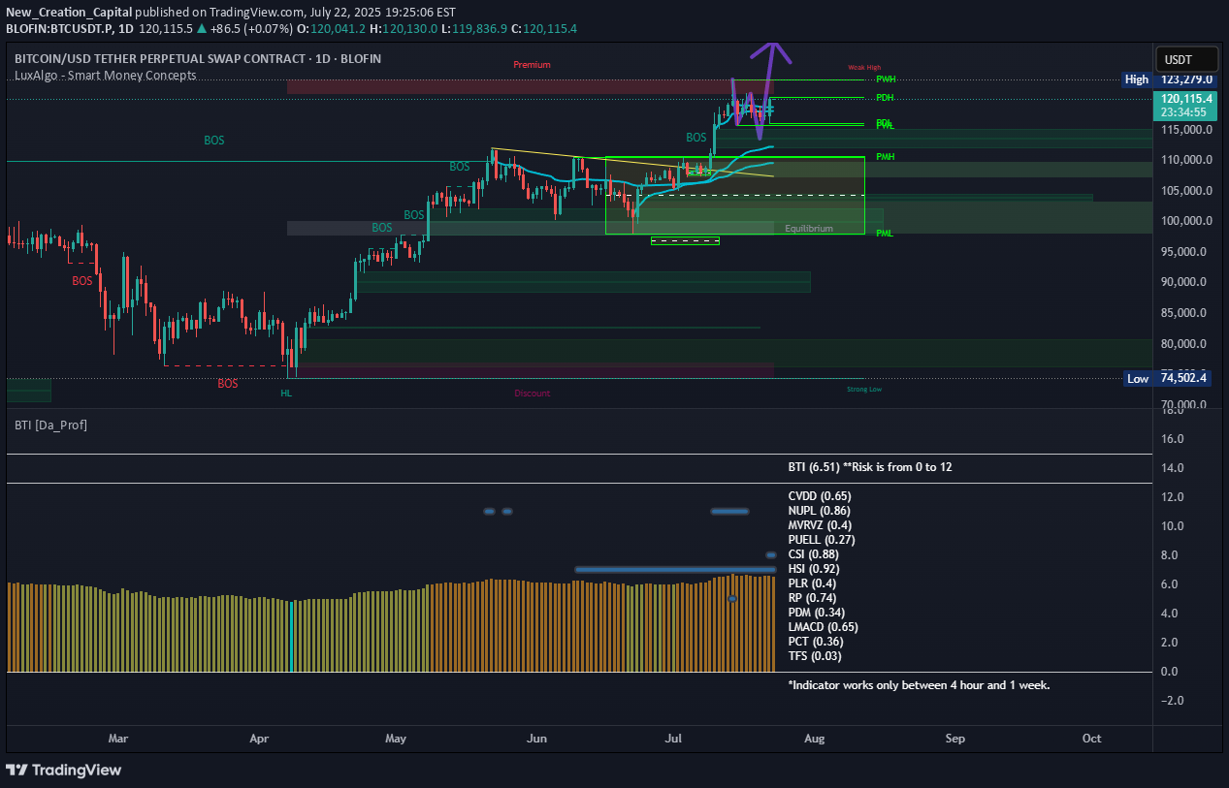Image resolution: width=1229 pixels, height=788 pixels.
Task: Select the Jul label on the time axis
Action: (673, 738)
